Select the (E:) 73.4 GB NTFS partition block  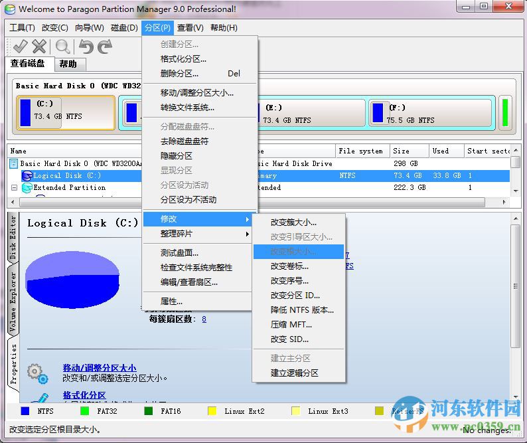[311, 114]
